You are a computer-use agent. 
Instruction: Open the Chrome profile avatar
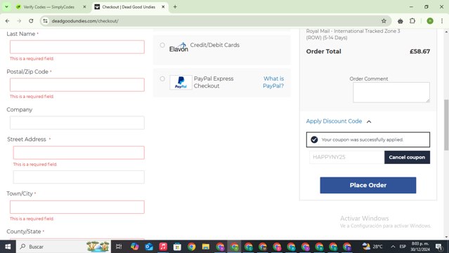point(430,21)
